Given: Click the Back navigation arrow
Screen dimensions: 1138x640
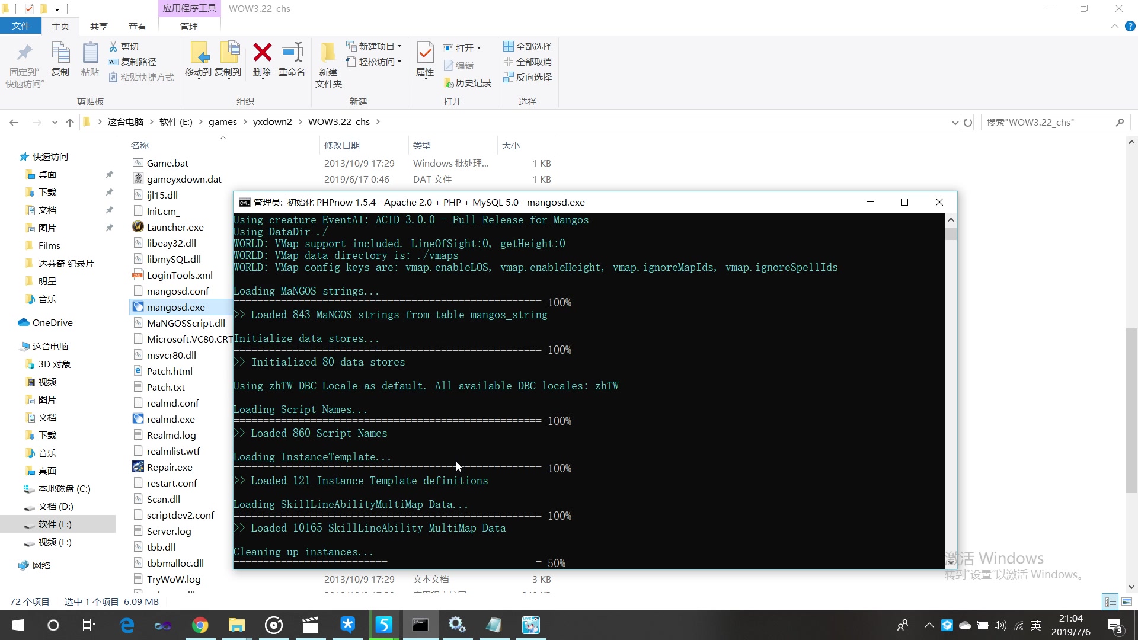Looking at the screenshot, I should [x=14, y=123].
